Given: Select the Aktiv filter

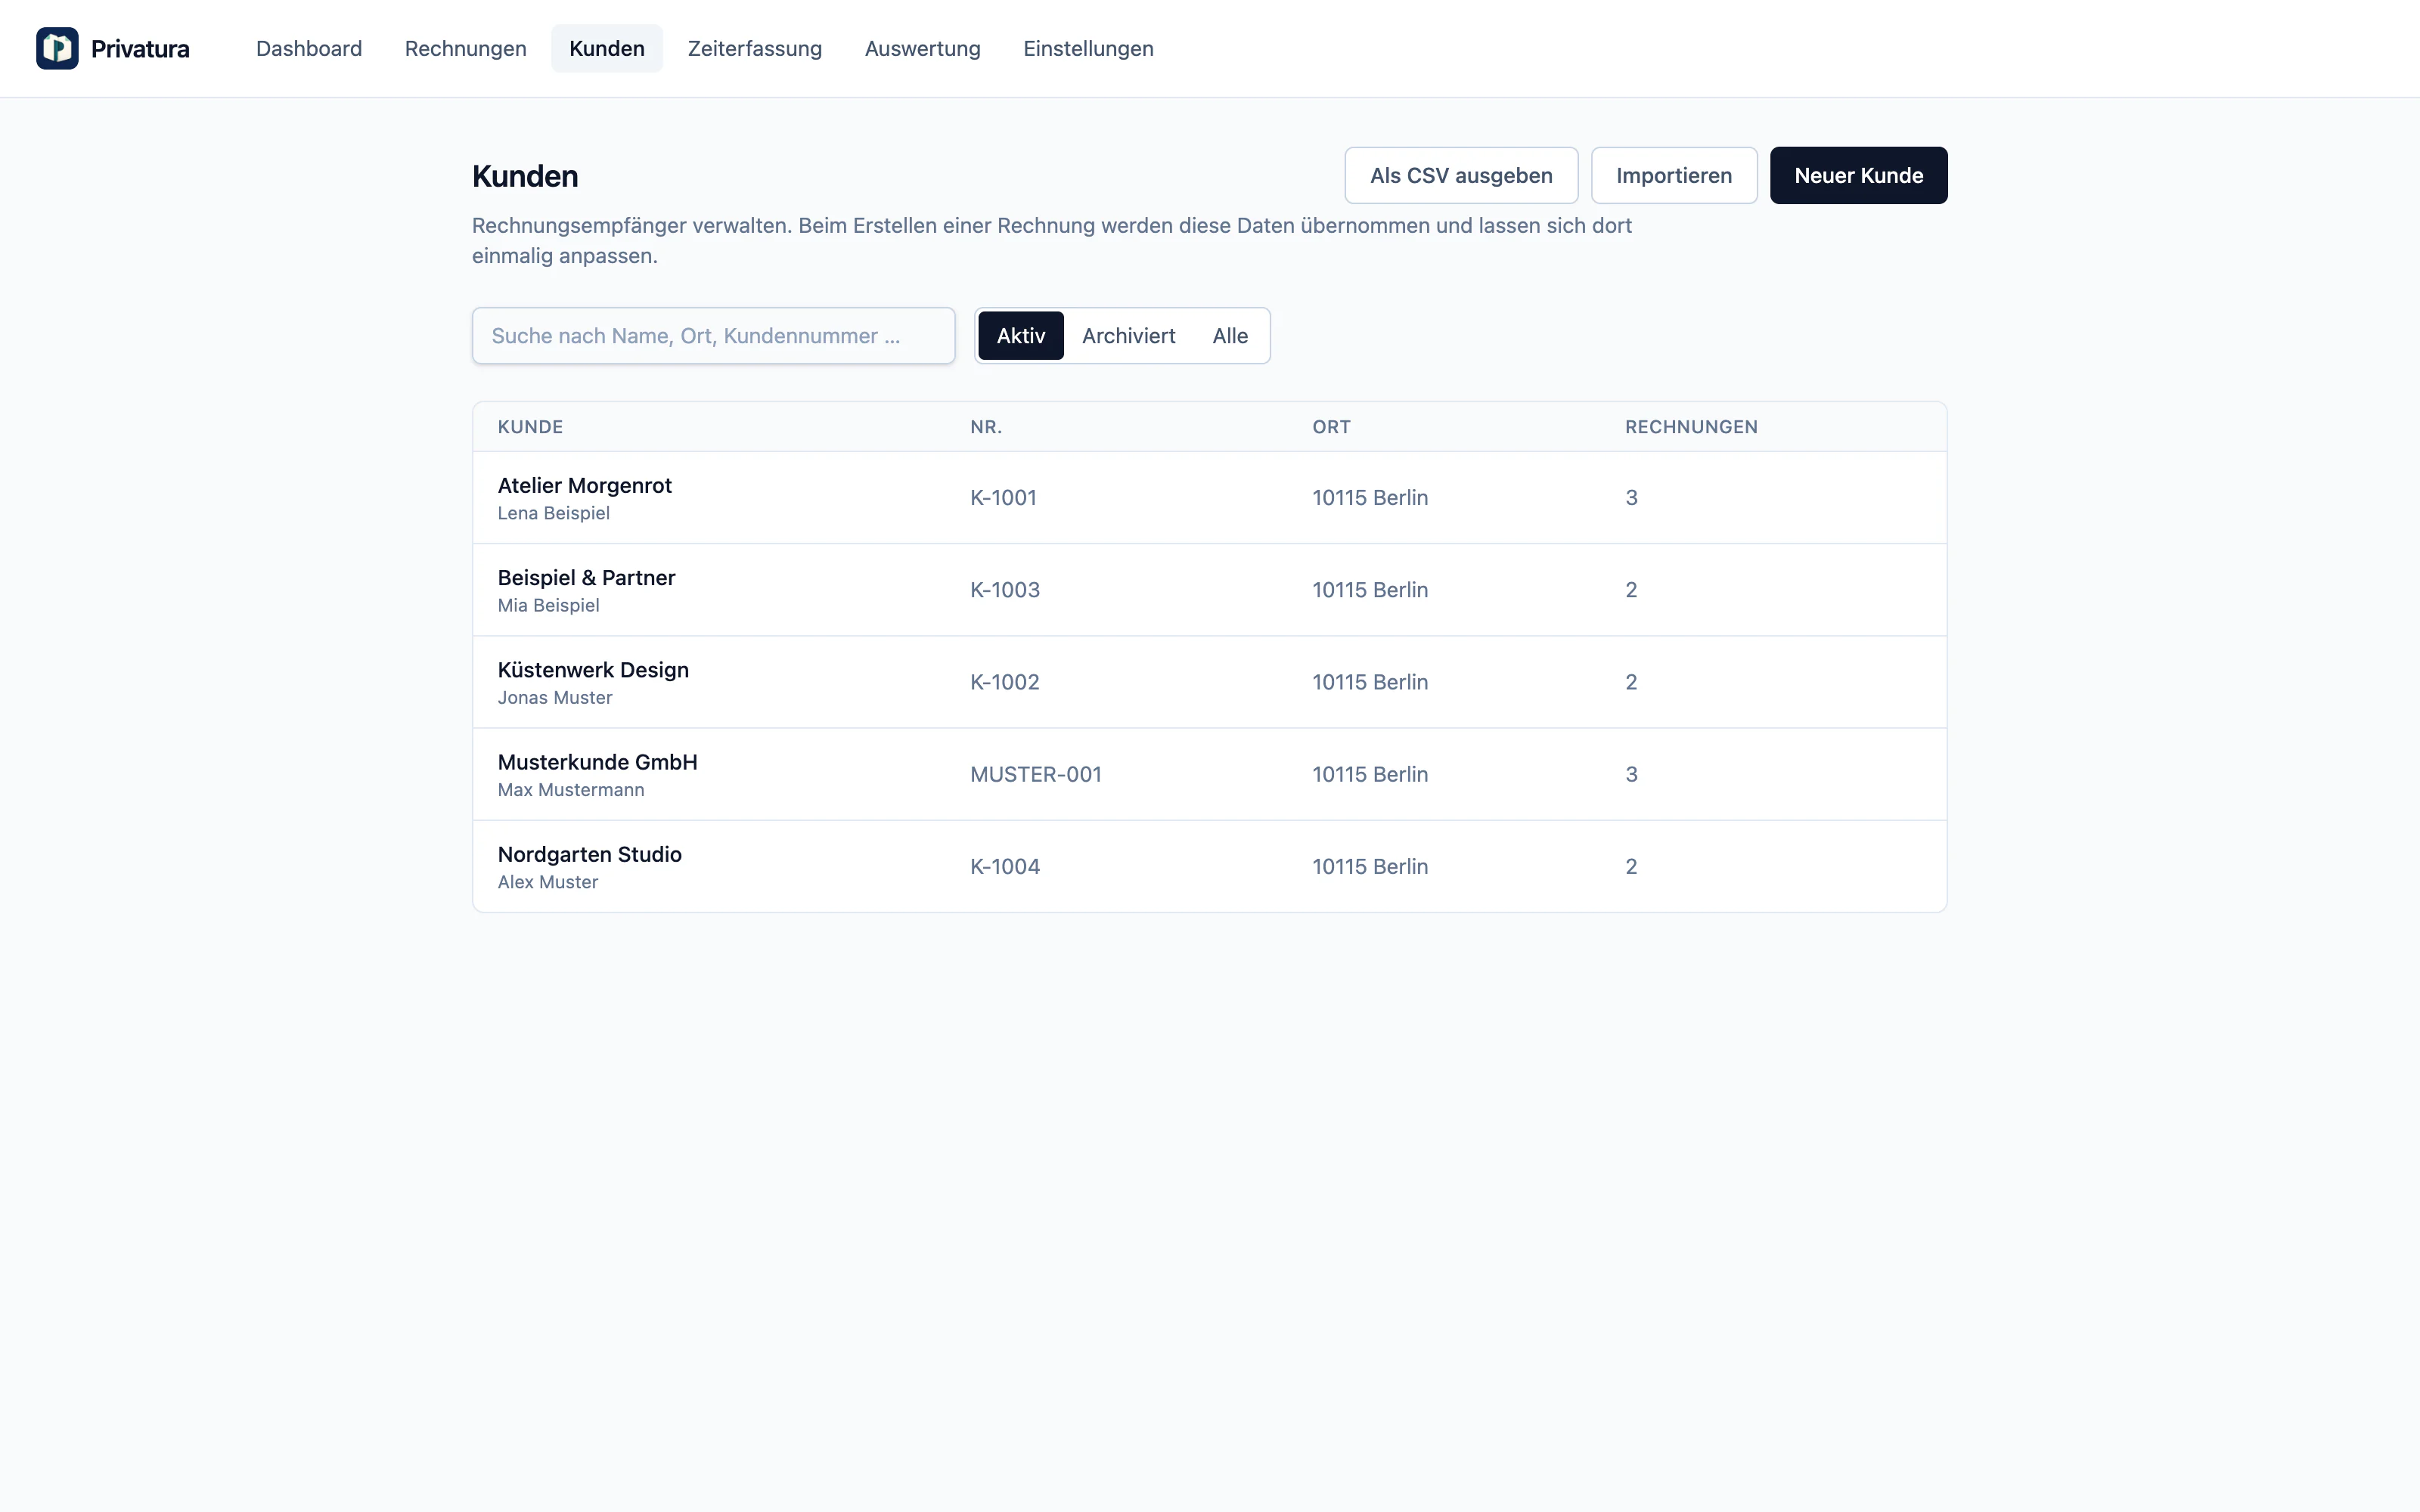Looking at the screenshot, I should (1020, 336).
